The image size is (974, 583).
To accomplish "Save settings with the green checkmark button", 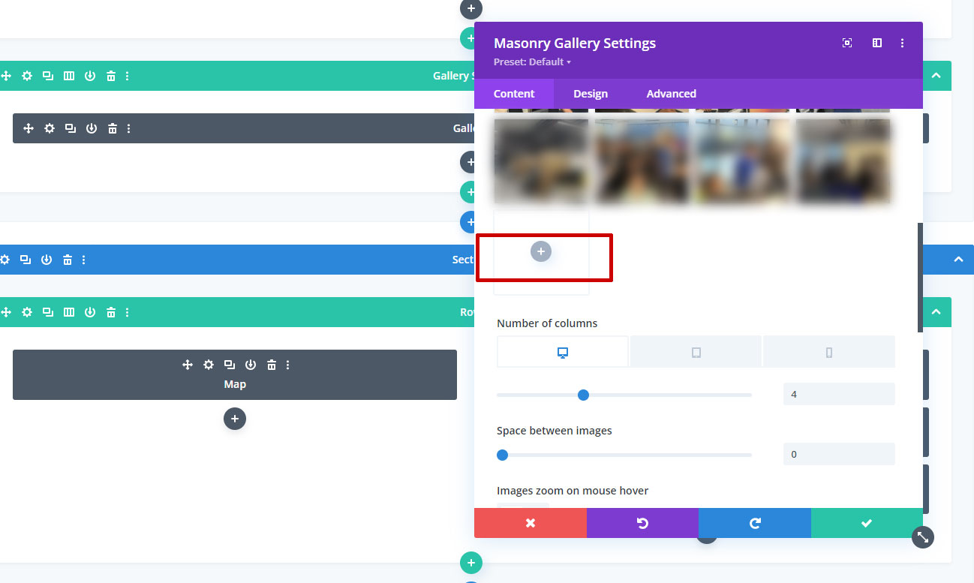I will (867, 523).
